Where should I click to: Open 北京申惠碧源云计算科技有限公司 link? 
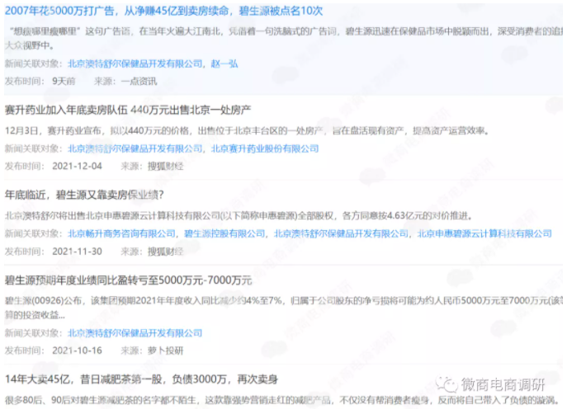pos(484,233)
